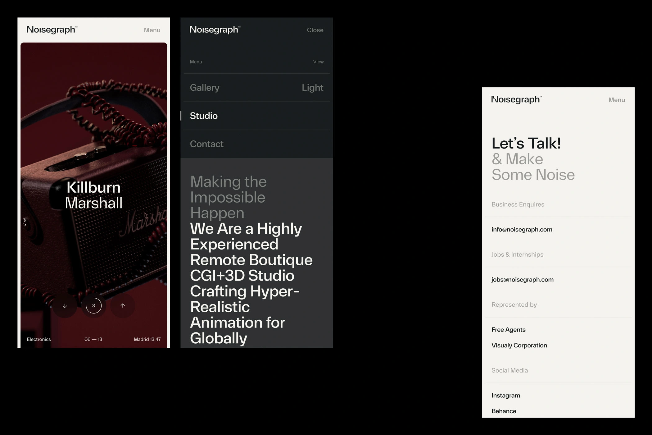Open the Visualy Corporation link
The image size is (652, 435).
click(519, 346)
